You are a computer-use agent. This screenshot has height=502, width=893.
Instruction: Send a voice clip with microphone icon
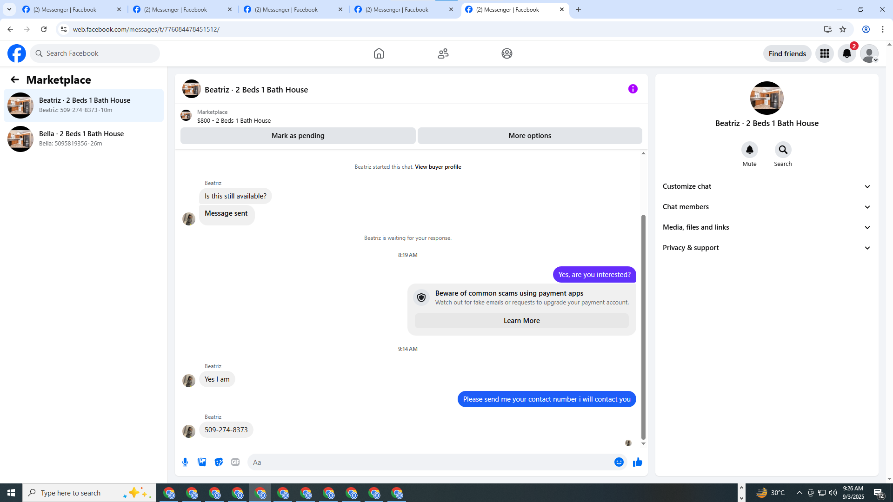(x=185, y=462)
